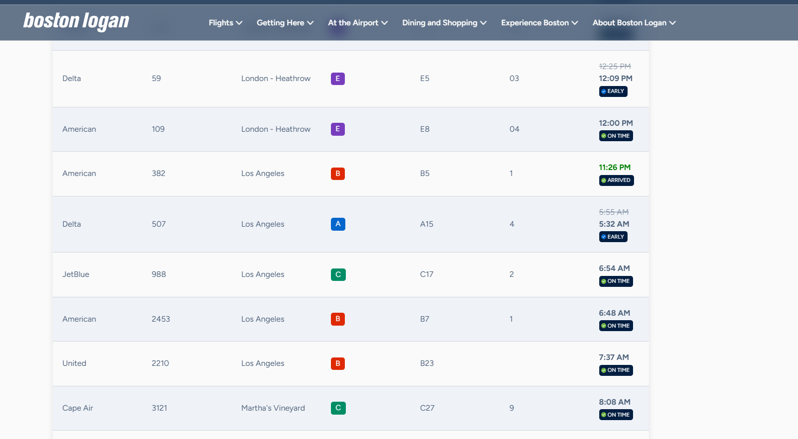Click the JetBlue airline name
This screenshot has height=439, width=798.
coord(76,274)
